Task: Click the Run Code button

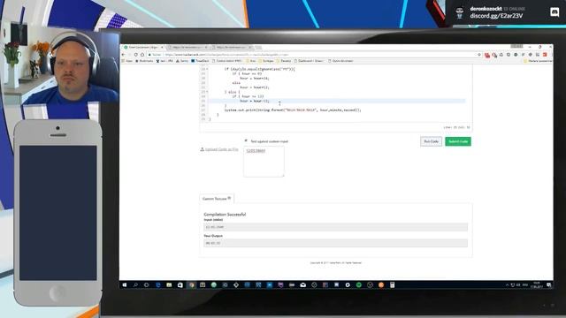Action: 431,141
